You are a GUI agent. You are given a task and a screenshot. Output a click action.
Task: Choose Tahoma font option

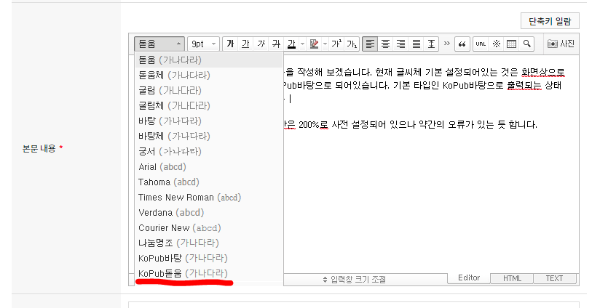(208, 182)
